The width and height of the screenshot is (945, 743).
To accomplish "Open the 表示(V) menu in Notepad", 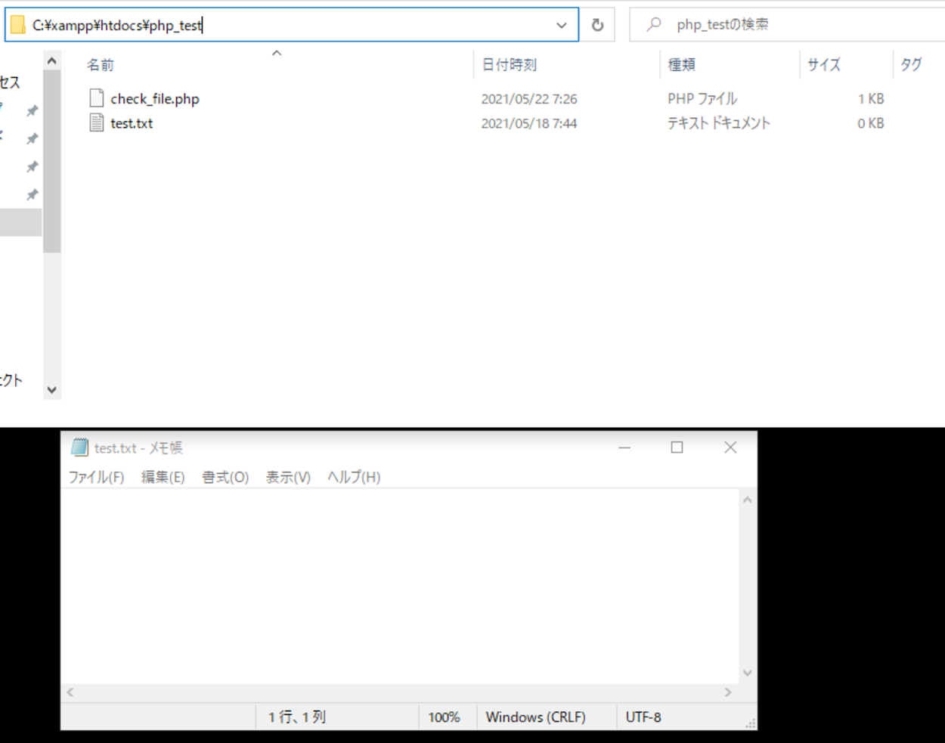I will pos(288,477).
